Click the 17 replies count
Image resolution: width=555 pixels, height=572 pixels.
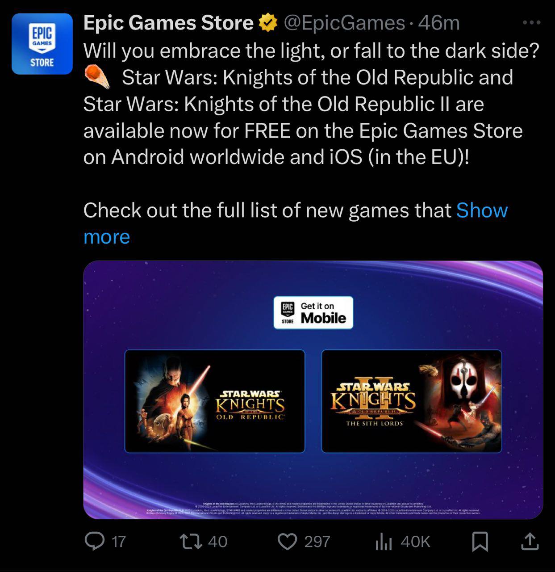(x=119, y=542)
